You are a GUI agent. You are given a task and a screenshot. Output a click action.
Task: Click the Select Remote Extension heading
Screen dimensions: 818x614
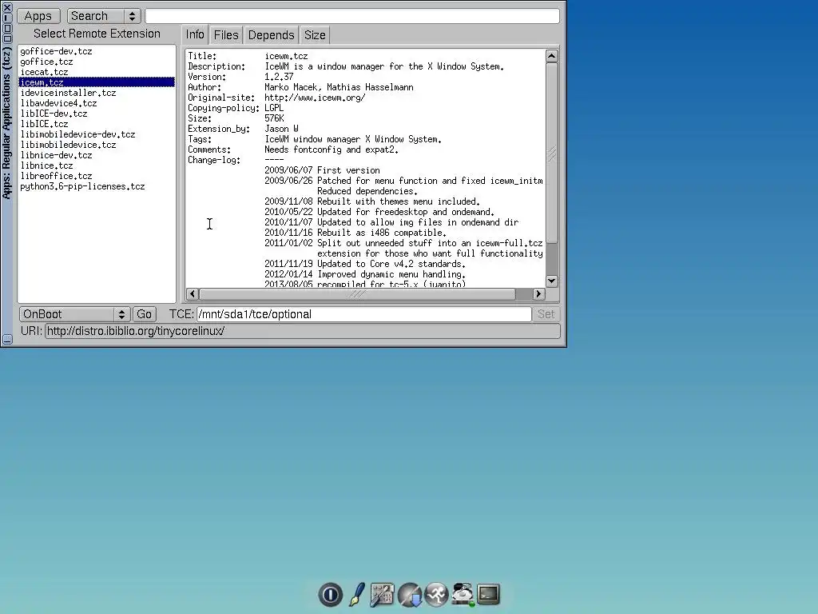tap(97, 34)
